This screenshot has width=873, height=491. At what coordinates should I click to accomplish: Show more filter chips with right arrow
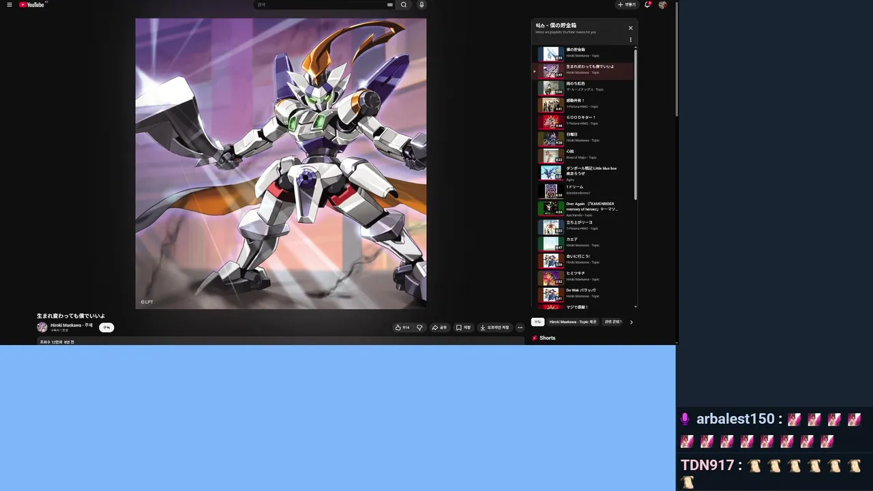(x=631, y=322)
